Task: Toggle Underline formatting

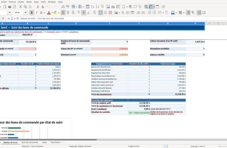Action: (x=41, y=13)
